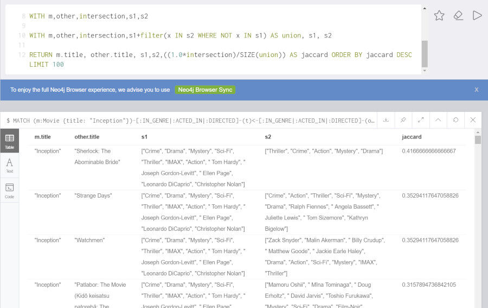Close the result frame
488x308 pixels.
click(x=473, y=120)
